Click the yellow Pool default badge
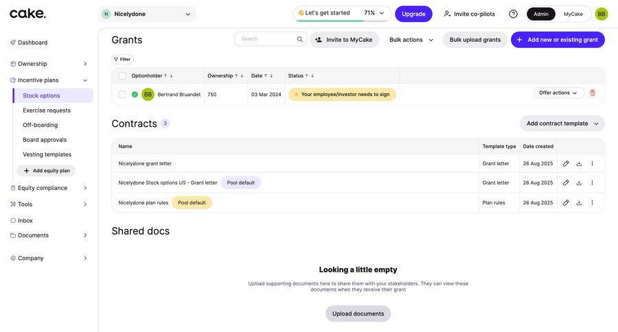The width and height of the screenshot is (618, 332). tap(192, 203)
